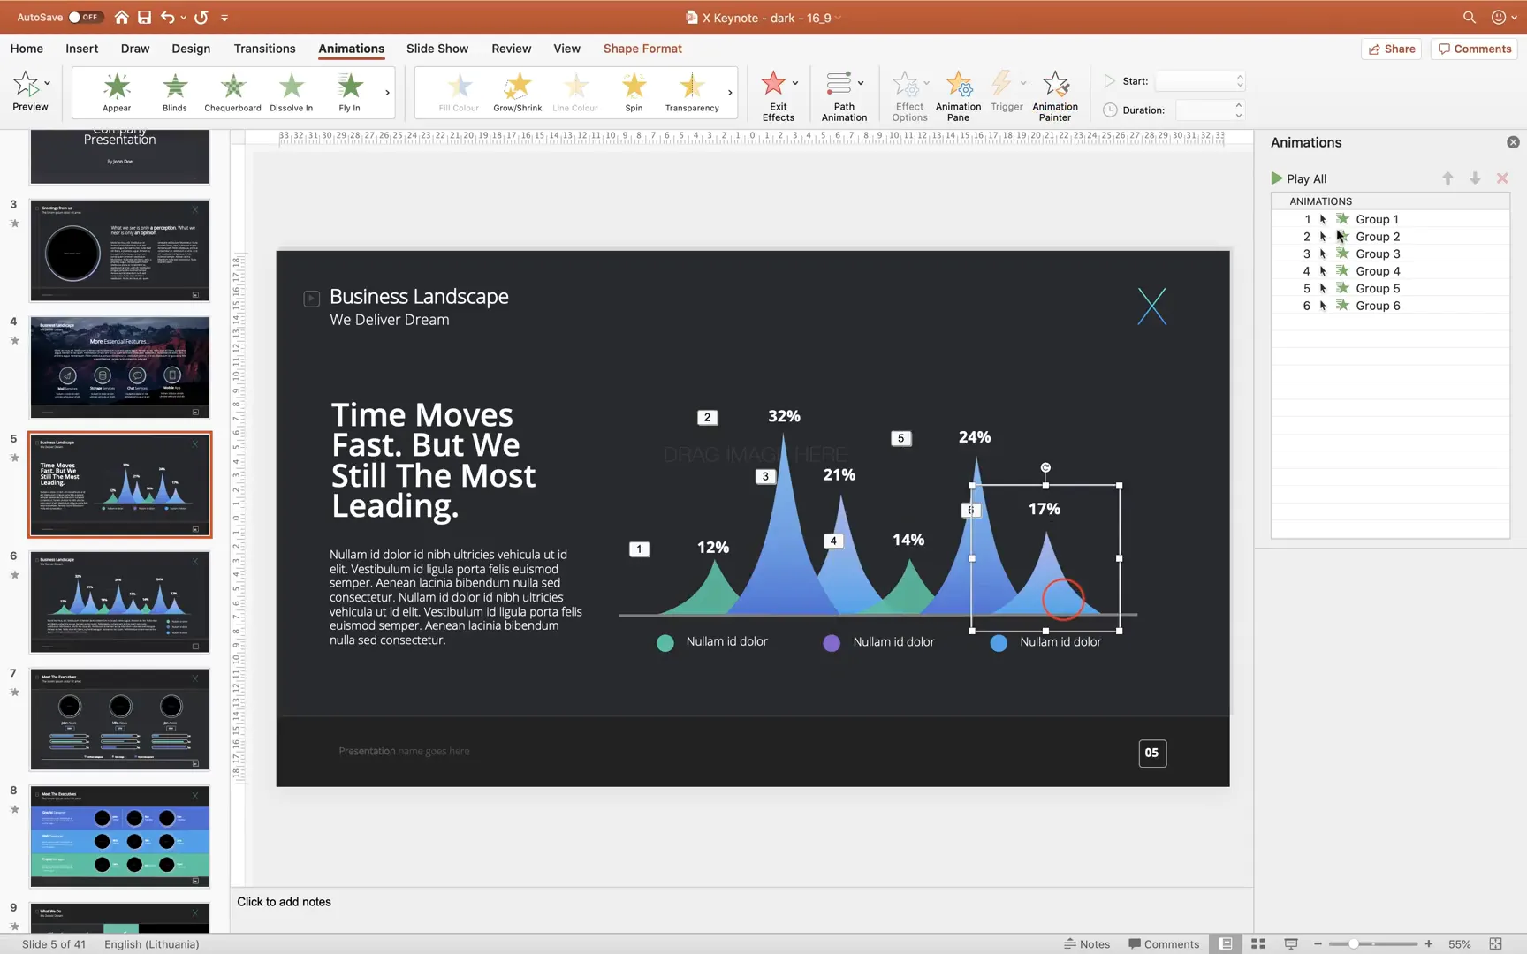1527x954 pixels.
Task: Select the Animation Painter tool
Action: pyautogui.click(x=1055, y=95)
